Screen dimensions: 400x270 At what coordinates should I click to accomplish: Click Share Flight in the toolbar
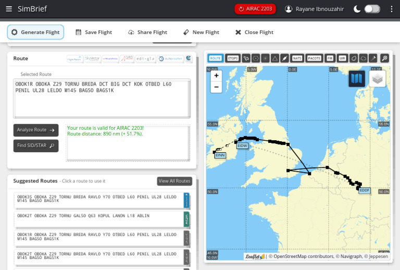[x=147, y=32]
